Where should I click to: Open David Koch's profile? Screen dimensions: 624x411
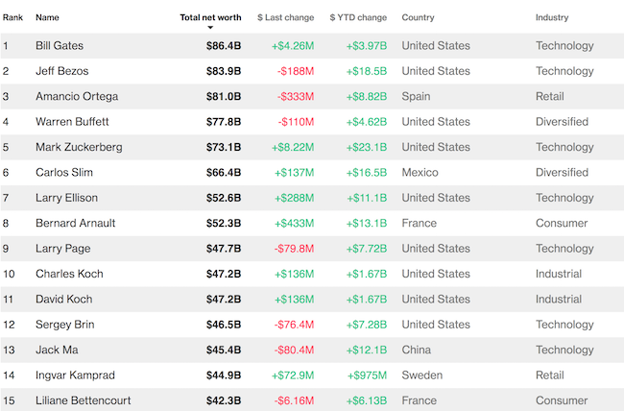click(x=64, y=299)
